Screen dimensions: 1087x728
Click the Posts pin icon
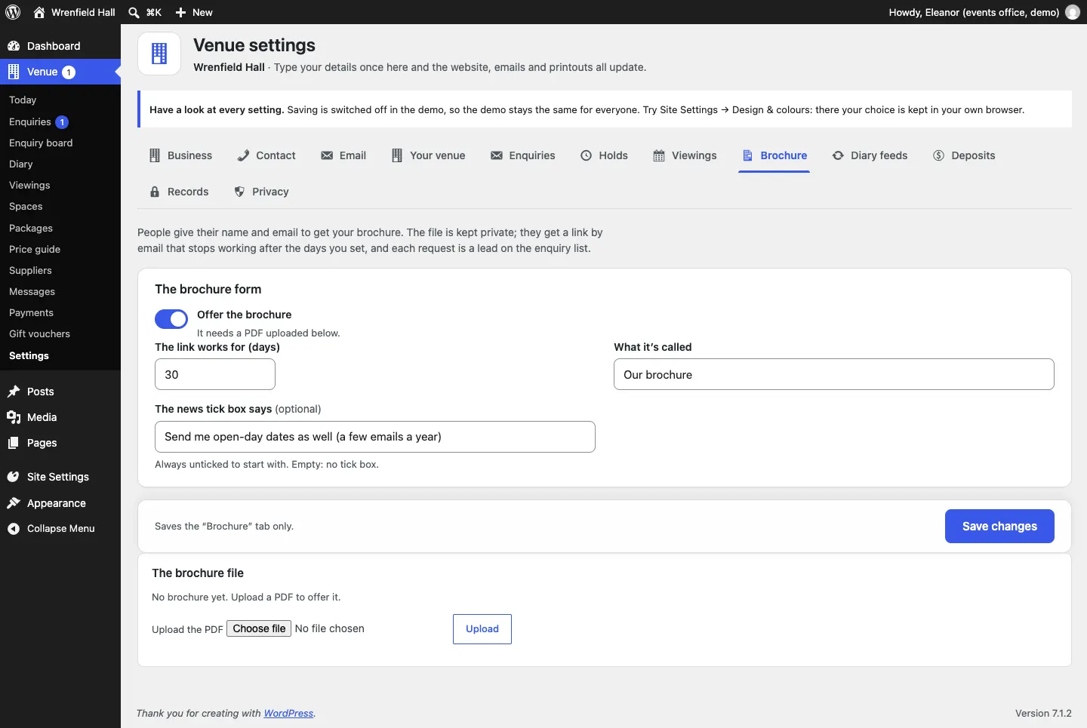pos(14,392)
